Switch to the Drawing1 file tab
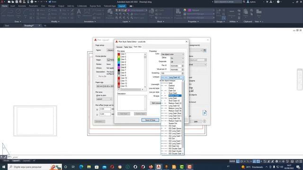Image resolution: width=303 pixels, height=170 pixels. point(29,25)
